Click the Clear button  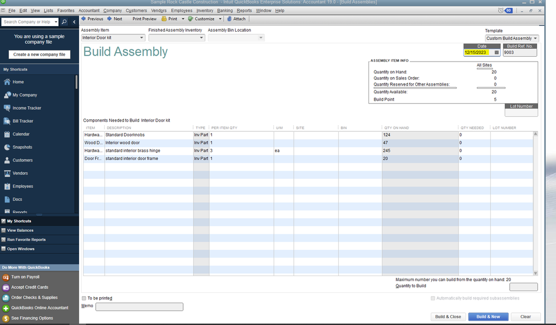click(525, 317)
